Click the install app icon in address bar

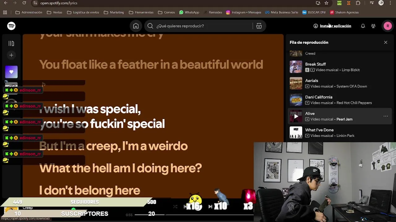318,3
